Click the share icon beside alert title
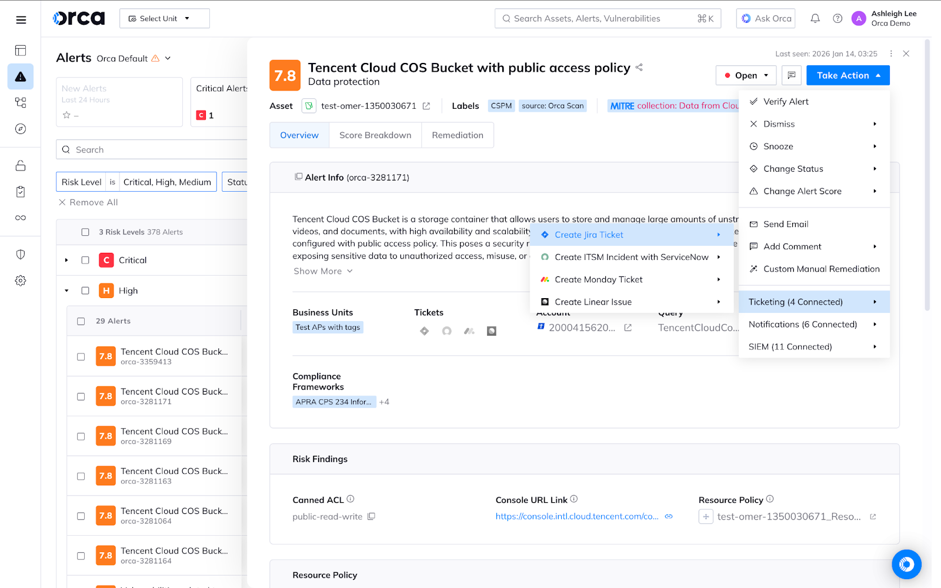The image size is (941, 588). pos(639,68)
